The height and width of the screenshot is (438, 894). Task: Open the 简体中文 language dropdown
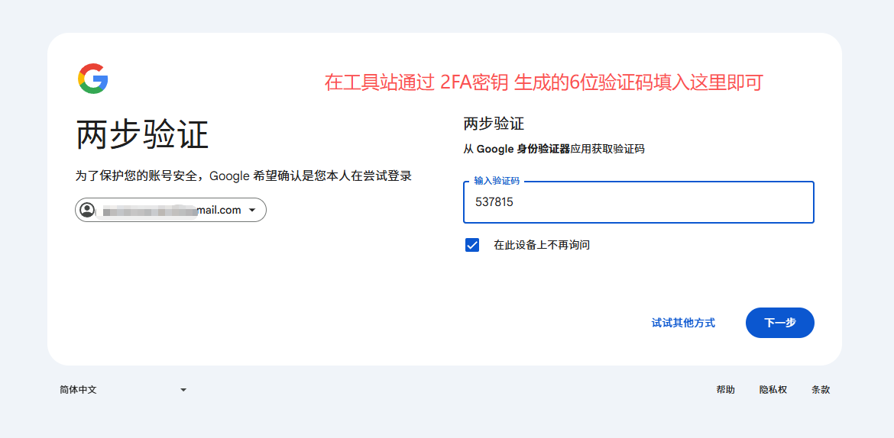[x=123, y=390]
